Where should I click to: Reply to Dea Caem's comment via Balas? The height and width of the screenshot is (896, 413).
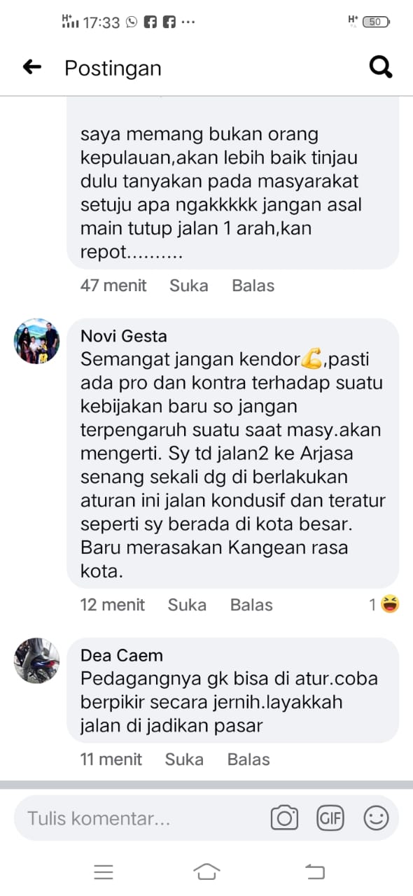click(249, 759)
